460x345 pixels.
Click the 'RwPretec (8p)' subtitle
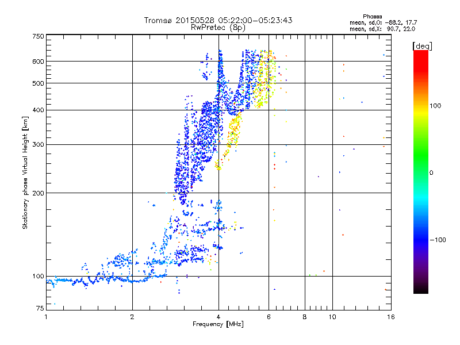[218, 28]
